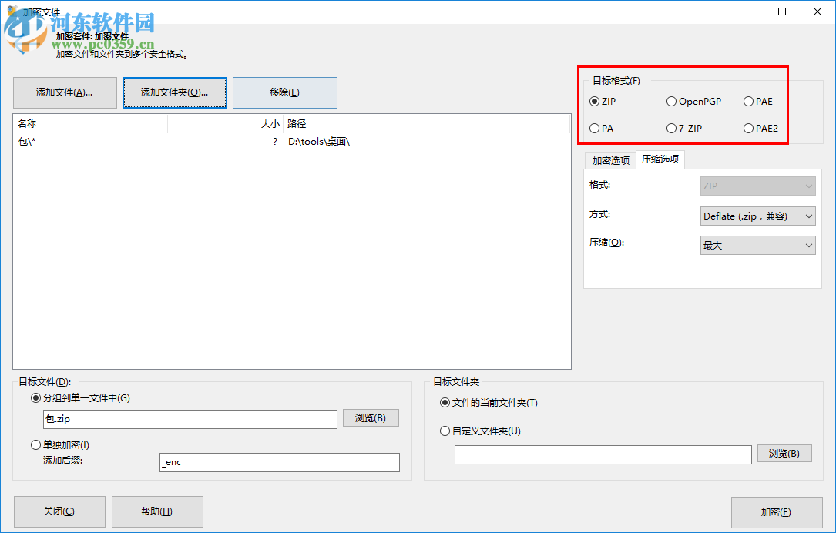Open the disabled 格式 ZIP dropdown
The image size is (836, 533).
tap(757, 186)
